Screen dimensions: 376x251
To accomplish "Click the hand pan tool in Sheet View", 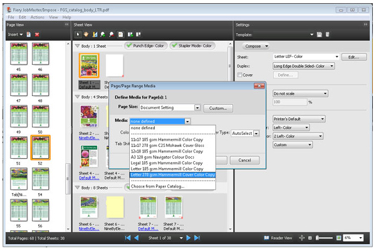I will coord(86,34).
